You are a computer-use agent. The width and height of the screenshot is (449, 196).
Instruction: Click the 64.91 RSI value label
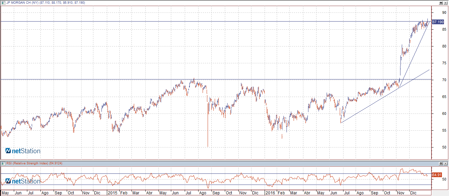click(437, 175)
